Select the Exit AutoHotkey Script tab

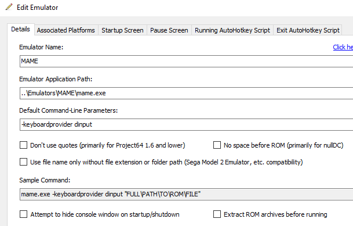308,30
